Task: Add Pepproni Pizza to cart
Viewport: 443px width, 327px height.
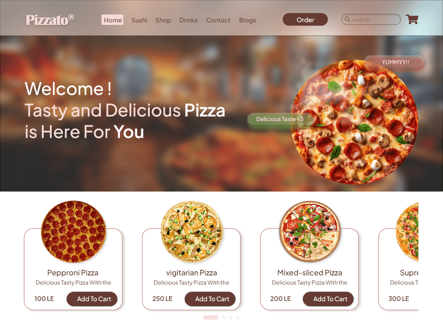Action: [x=92, y=299]
